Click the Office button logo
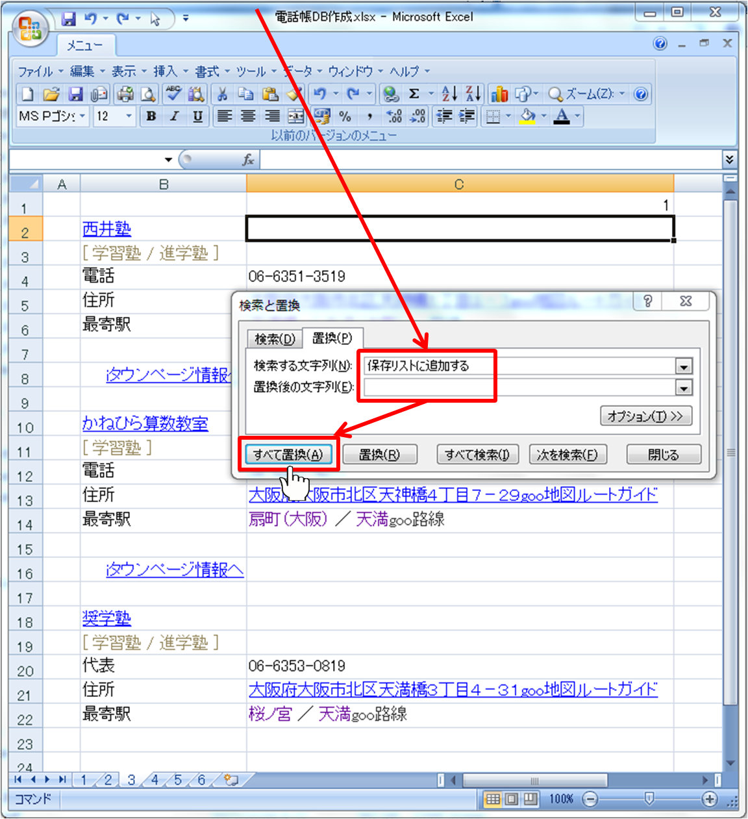748x819 pixels. 31,29
